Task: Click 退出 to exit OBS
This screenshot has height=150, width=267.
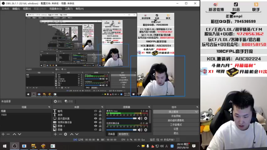Action: click(176, 133)
